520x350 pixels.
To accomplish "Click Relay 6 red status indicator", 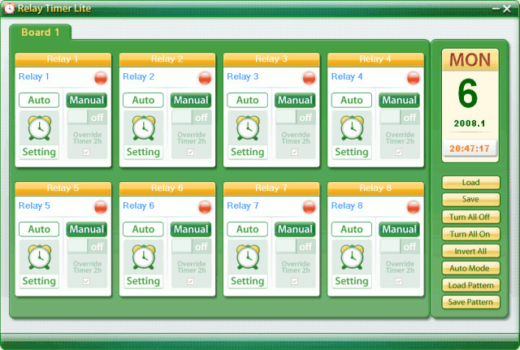I will [x=205, y=207].
